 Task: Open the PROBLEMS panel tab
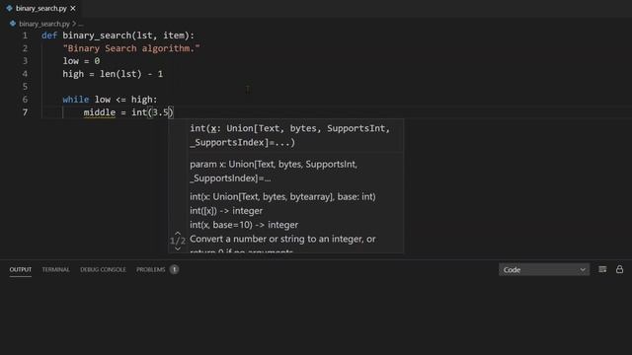(x=151, y=269)
